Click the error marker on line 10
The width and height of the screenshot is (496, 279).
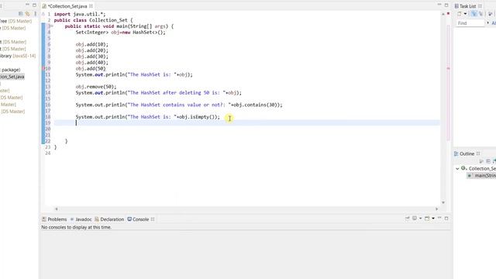43,68
